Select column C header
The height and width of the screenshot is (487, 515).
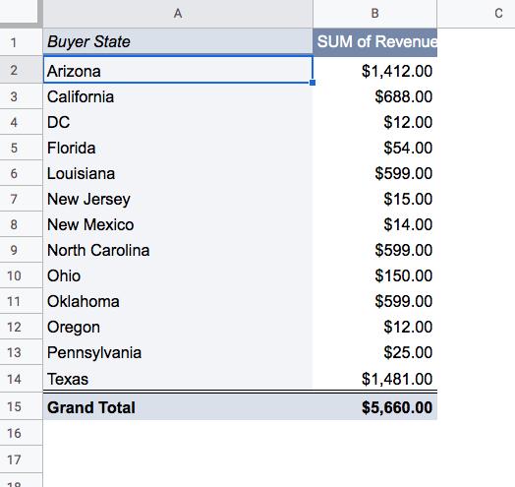(x=477, y=14)
